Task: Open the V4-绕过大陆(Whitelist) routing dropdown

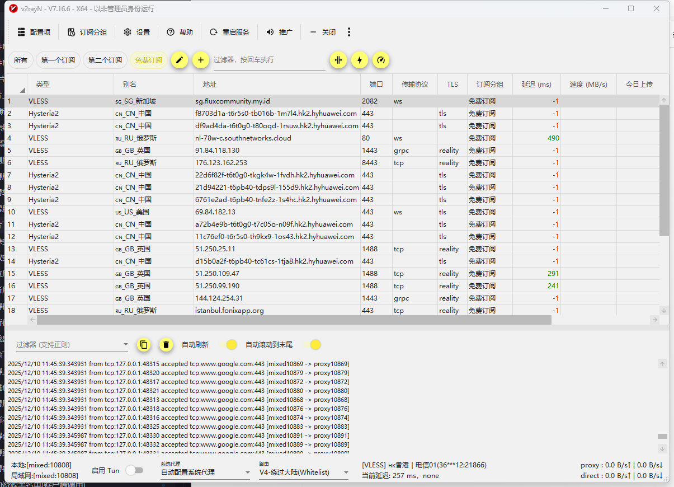Action: click(303, 472)
